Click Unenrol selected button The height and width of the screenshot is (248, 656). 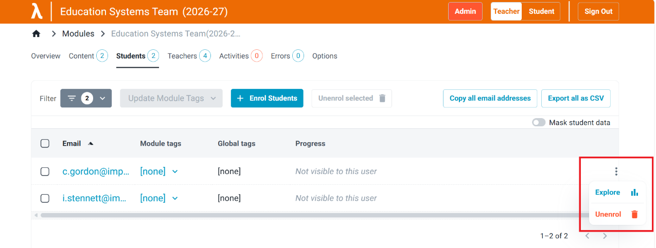pyautogui.click(x=351, y=98)
